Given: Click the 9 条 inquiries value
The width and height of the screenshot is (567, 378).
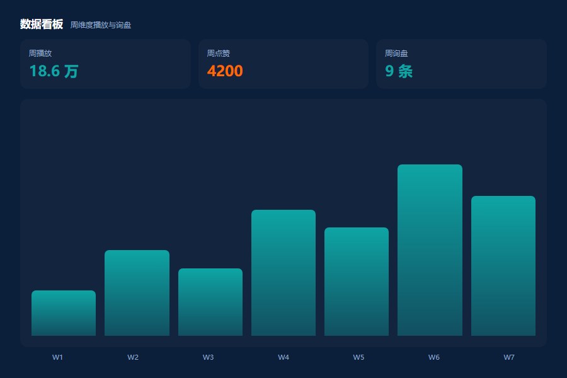Looking at the screenshot, I should (399, 71).
